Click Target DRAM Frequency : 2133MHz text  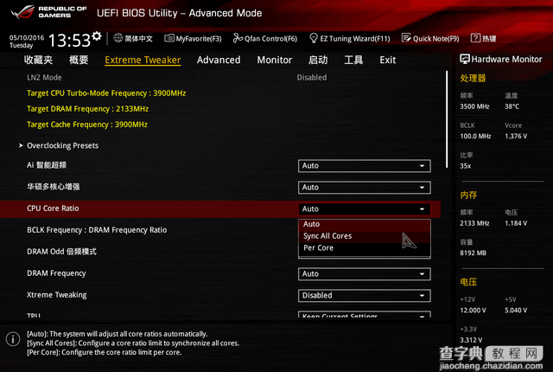point(88,109)
